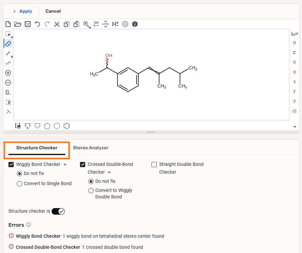Viewport: 302px width, 253px height.
Task: Open the settings gear icon
Action: pyautogui.click(x=125, y=24)
